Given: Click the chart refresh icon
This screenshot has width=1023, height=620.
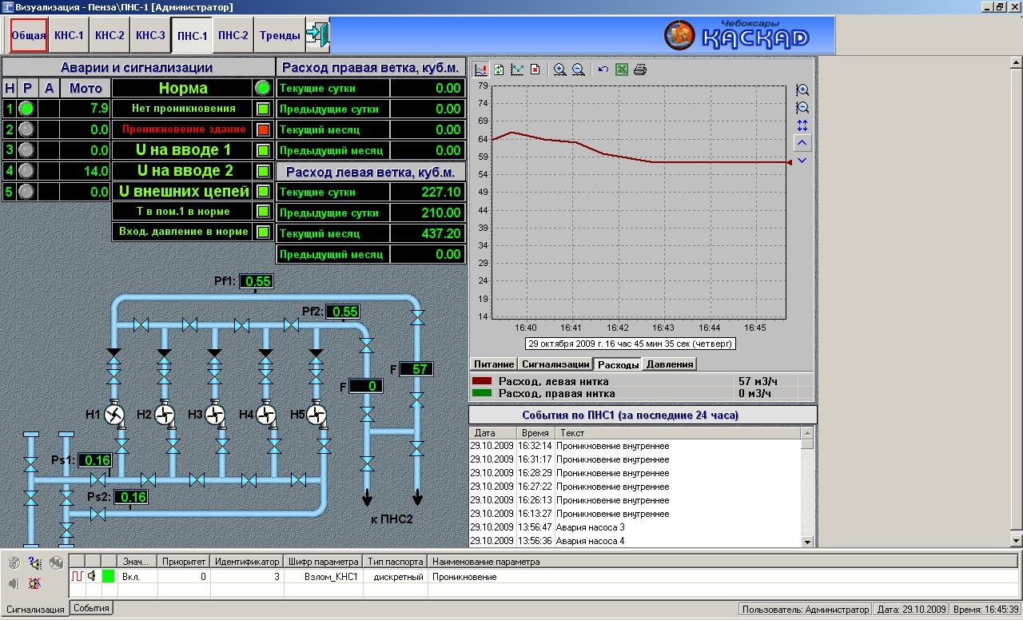Looking at the screenshot, I should coord(499,70).
